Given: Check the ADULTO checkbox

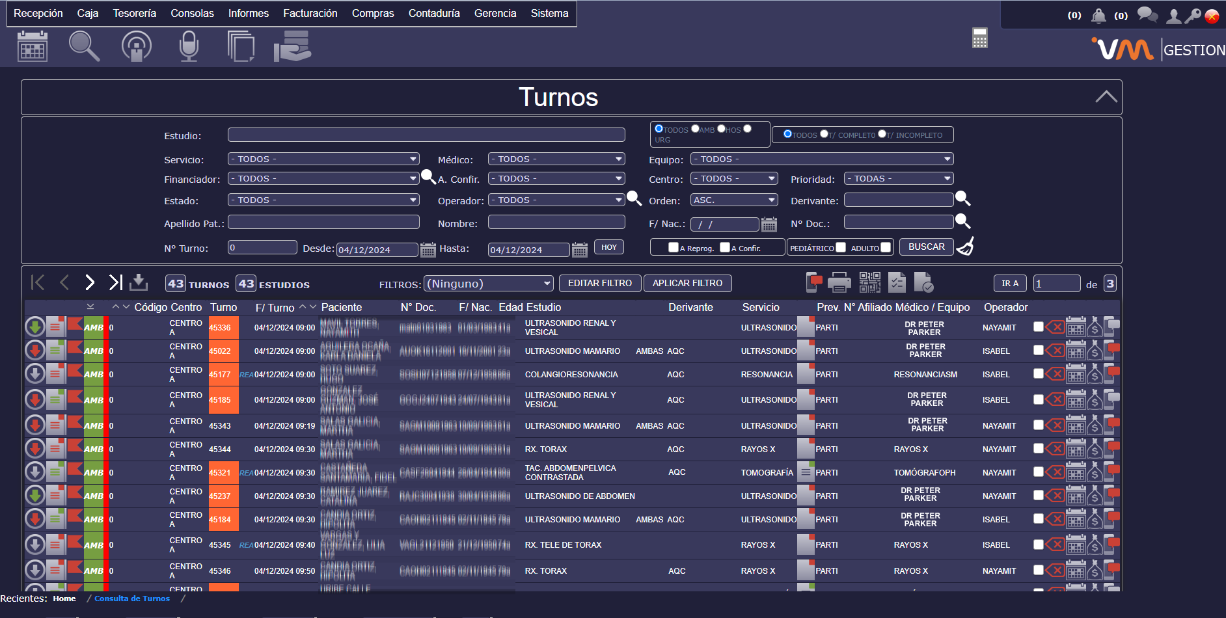Looking at the screenshot, I should point(886,247).
